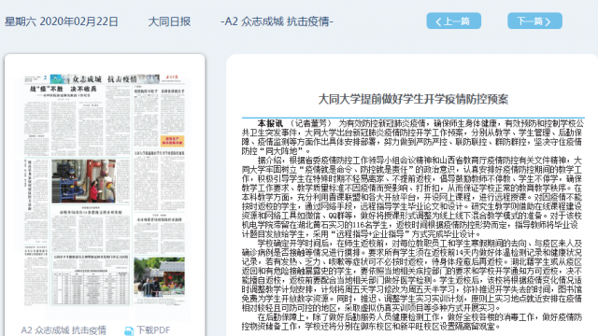Go to previous article with 上一篇 button

click(453, 21)
